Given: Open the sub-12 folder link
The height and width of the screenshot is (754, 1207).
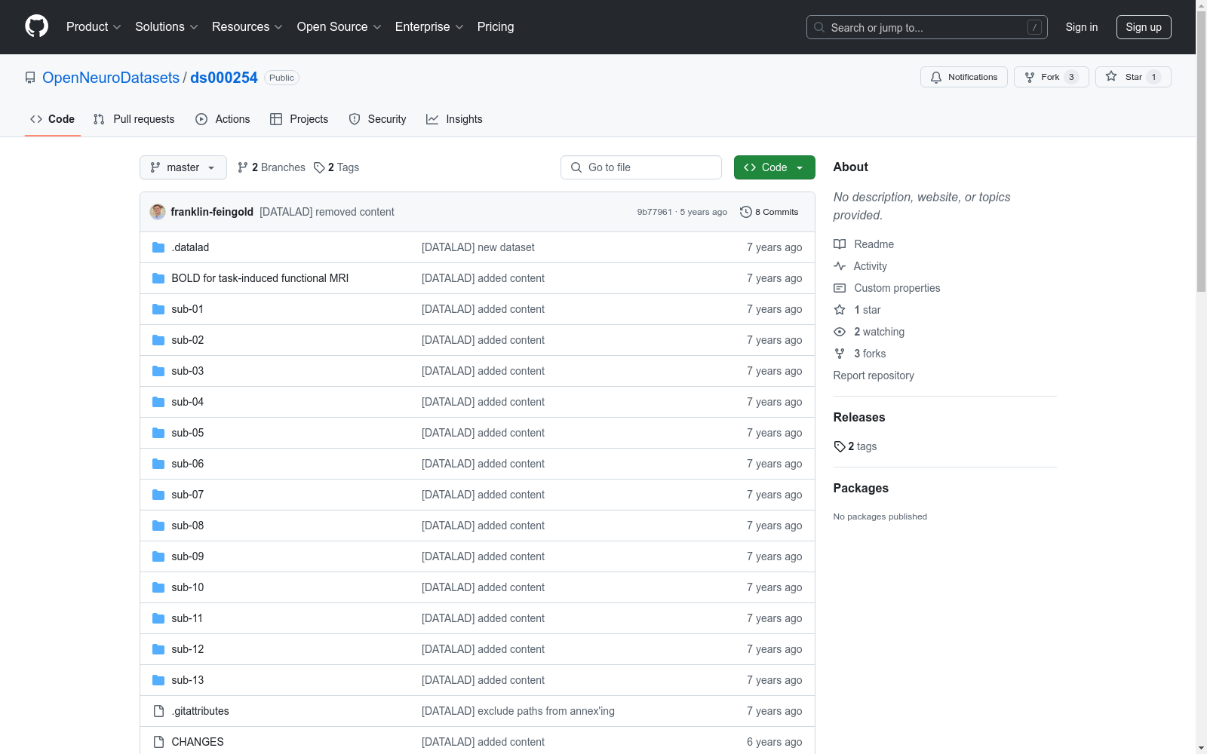Looking at the screenshot, I should (188, 649).
